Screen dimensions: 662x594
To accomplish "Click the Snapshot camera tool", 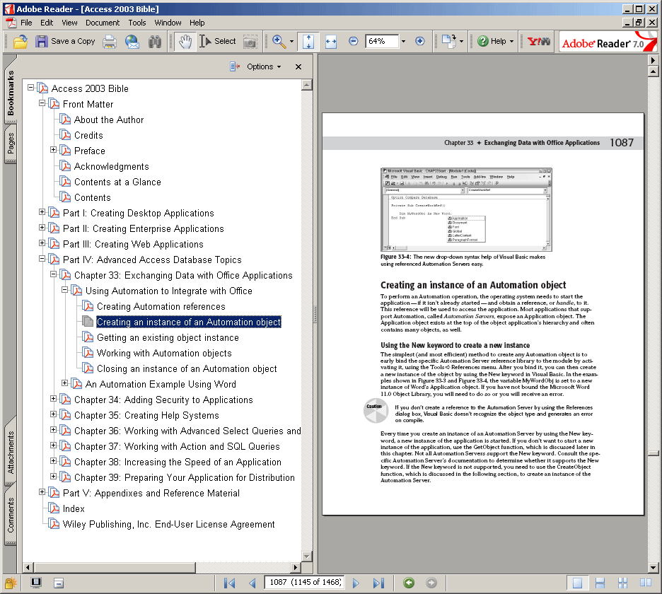I will (x=250, y=42).
